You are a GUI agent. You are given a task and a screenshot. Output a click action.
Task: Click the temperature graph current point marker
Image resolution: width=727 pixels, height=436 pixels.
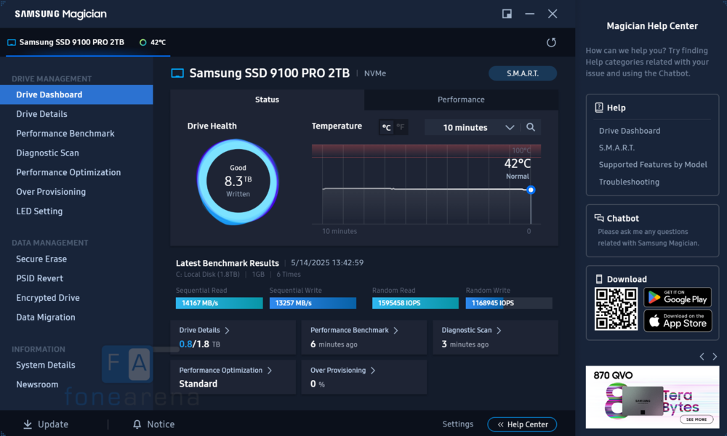(531, 190)
